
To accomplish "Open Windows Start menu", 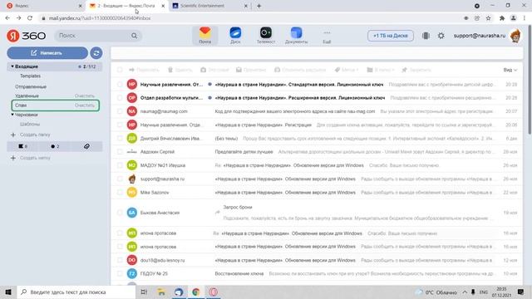I will click(8, 292).
